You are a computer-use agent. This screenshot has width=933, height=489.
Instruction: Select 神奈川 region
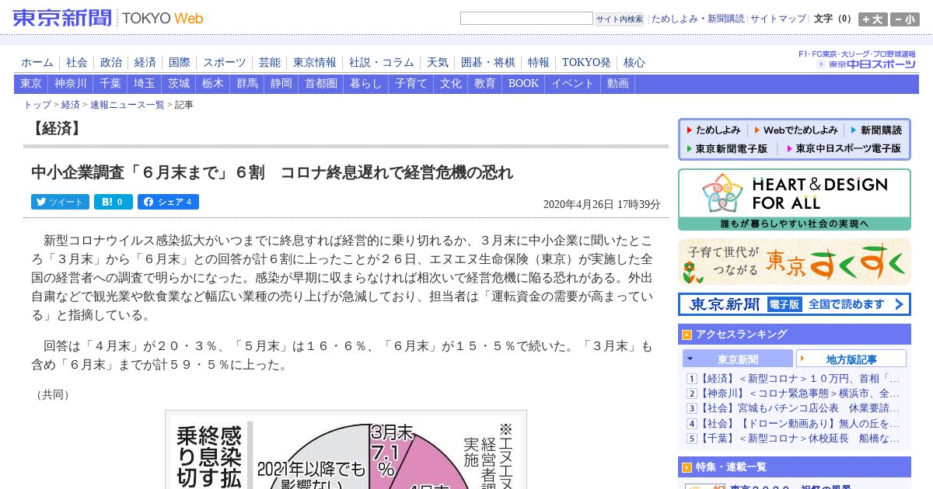[x=71, y=84]
